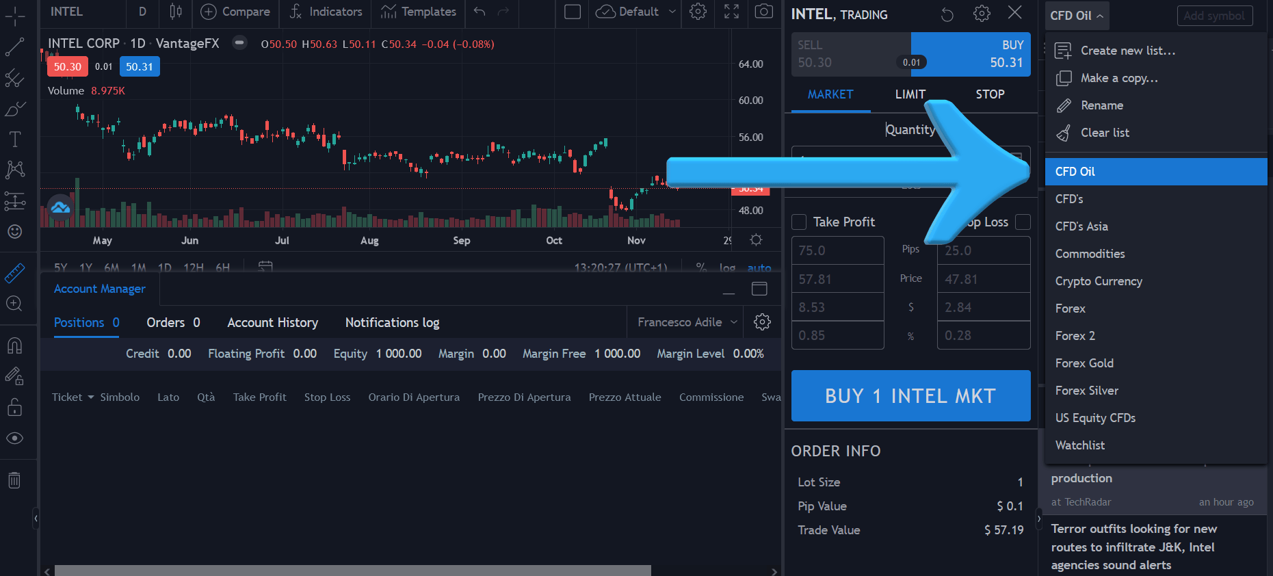Image resolution: width=1273 pixels, height=576 pixels.
Task: Toggle percent scale on chart
Action: click(x=701, y=267)
